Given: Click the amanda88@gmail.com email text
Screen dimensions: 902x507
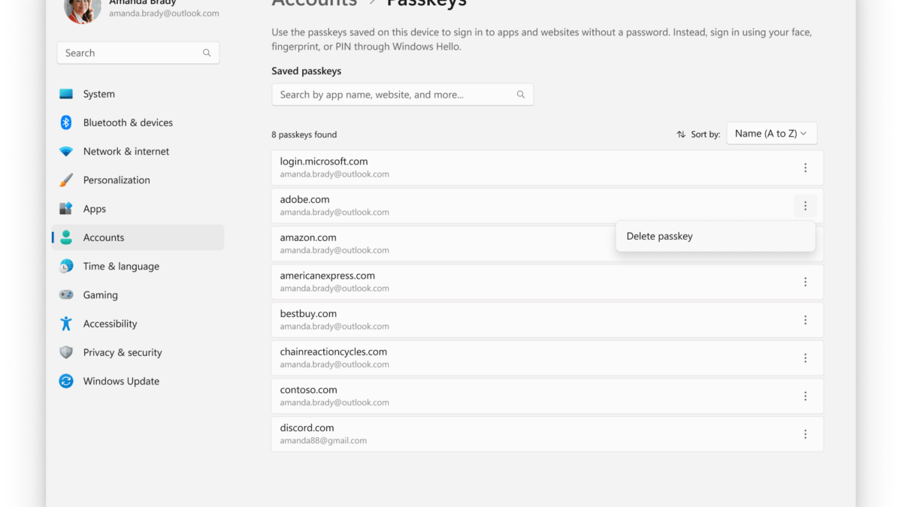Looking at the screenshot, I should [x=323, y=441].
